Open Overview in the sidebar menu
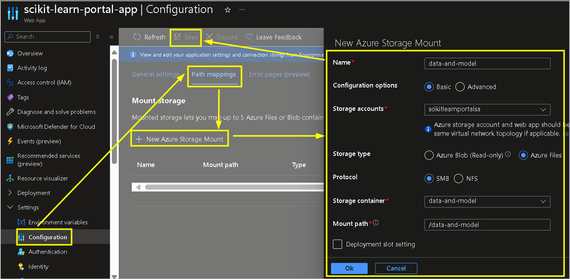Image resolution: width=570 pixels, height=279 pixels. pos(30,54)
